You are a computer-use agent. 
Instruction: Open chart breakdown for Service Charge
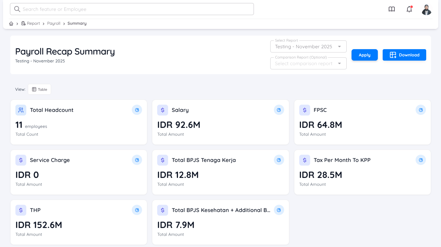click(x=137, y=160)
